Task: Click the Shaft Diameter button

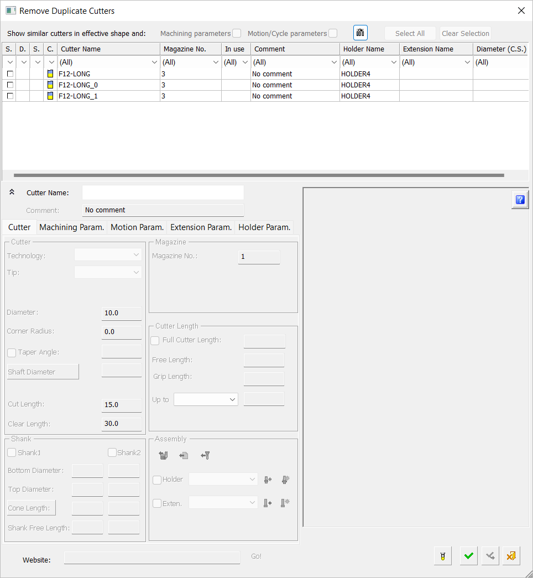Action: tap(43, 372)
